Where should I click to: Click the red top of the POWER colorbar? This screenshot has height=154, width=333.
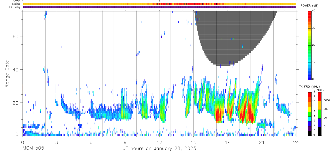point(310,14)
